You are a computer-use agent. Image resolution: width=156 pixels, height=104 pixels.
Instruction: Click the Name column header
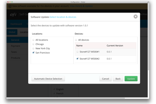(79, 45)
